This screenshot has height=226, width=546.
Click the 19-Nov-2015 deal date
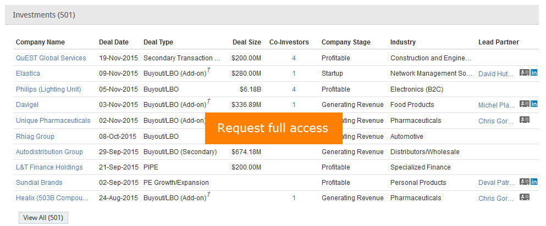point(118,58)
